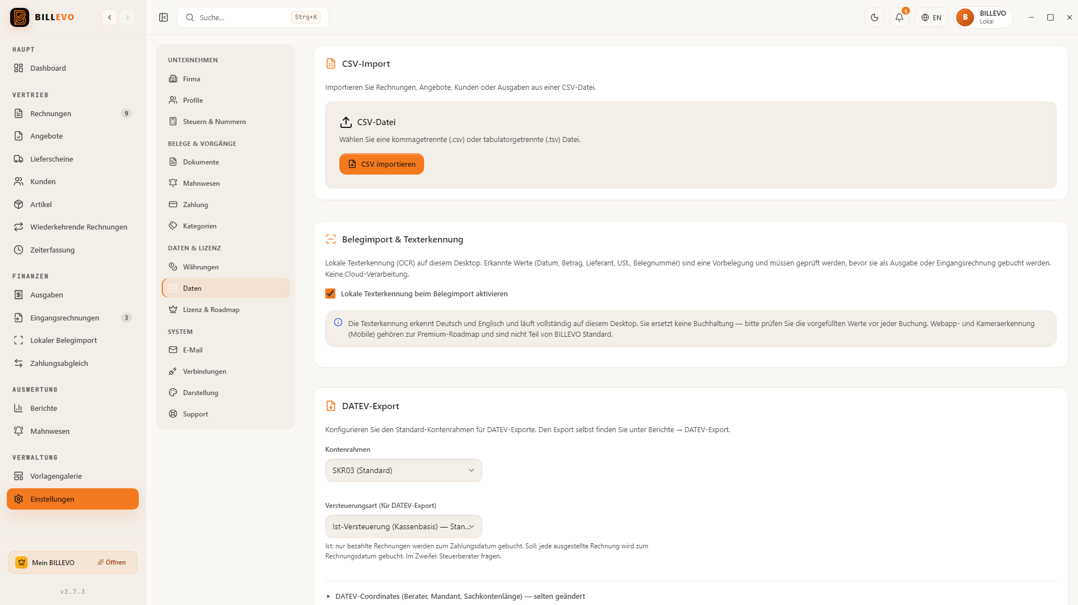The height and width of the screenshot is (605, 1078).
Task: Open Darstellung palette icon settings
Action: coord(226,393)
